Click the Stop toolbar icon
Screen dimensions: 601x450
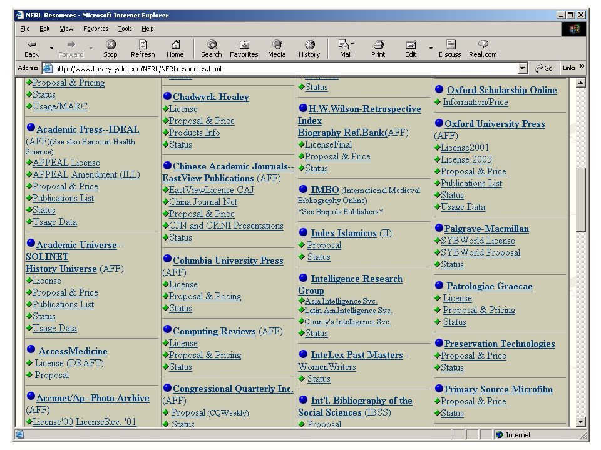point(110,49)
